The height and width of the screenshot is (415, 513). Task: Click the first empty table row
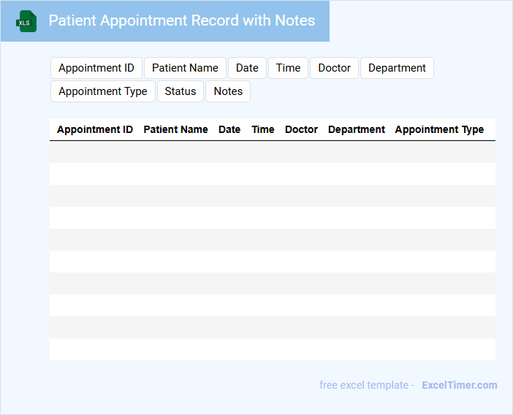[x=272, y=152]
